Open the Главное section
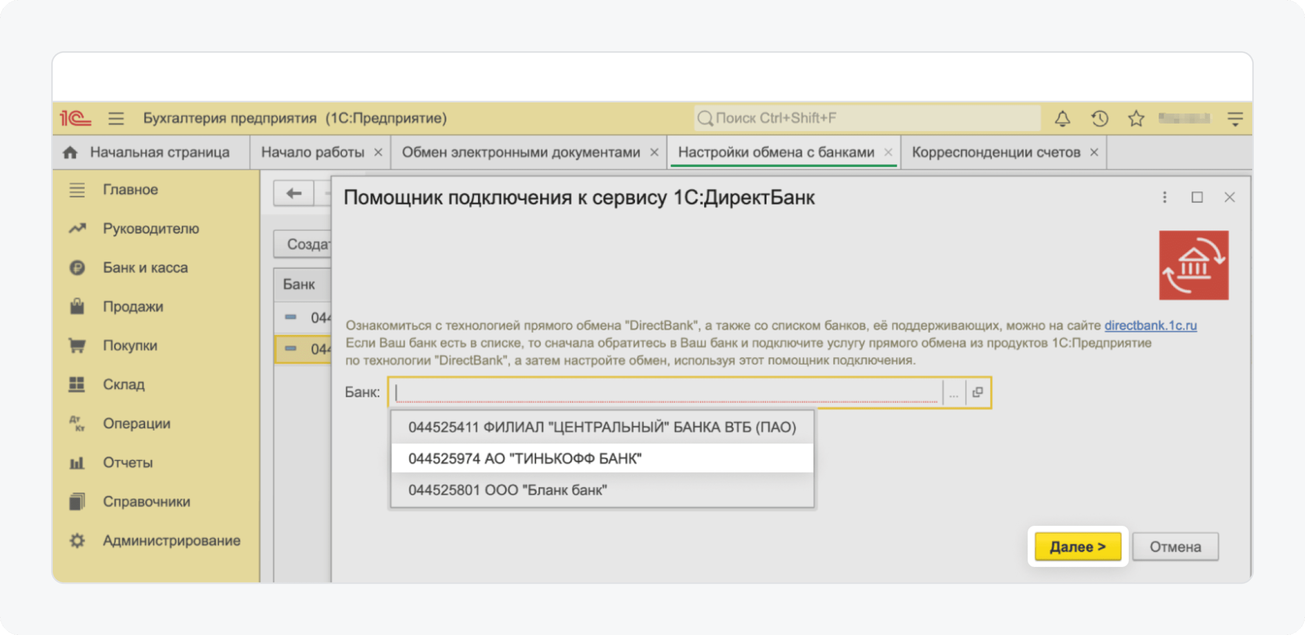Image resolution: width=1305 pixels, height=635 pixels. click(x=131, y=190)
